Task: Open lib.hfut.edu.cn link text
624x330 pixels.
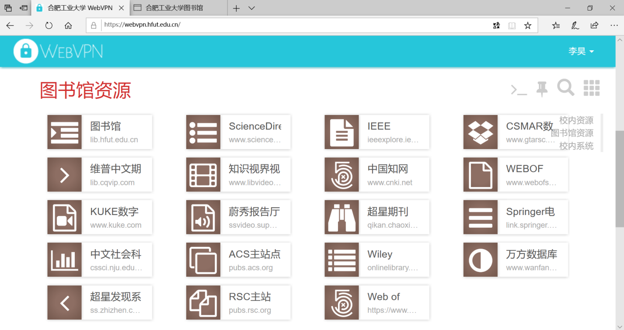Action: tap(114, 140)
